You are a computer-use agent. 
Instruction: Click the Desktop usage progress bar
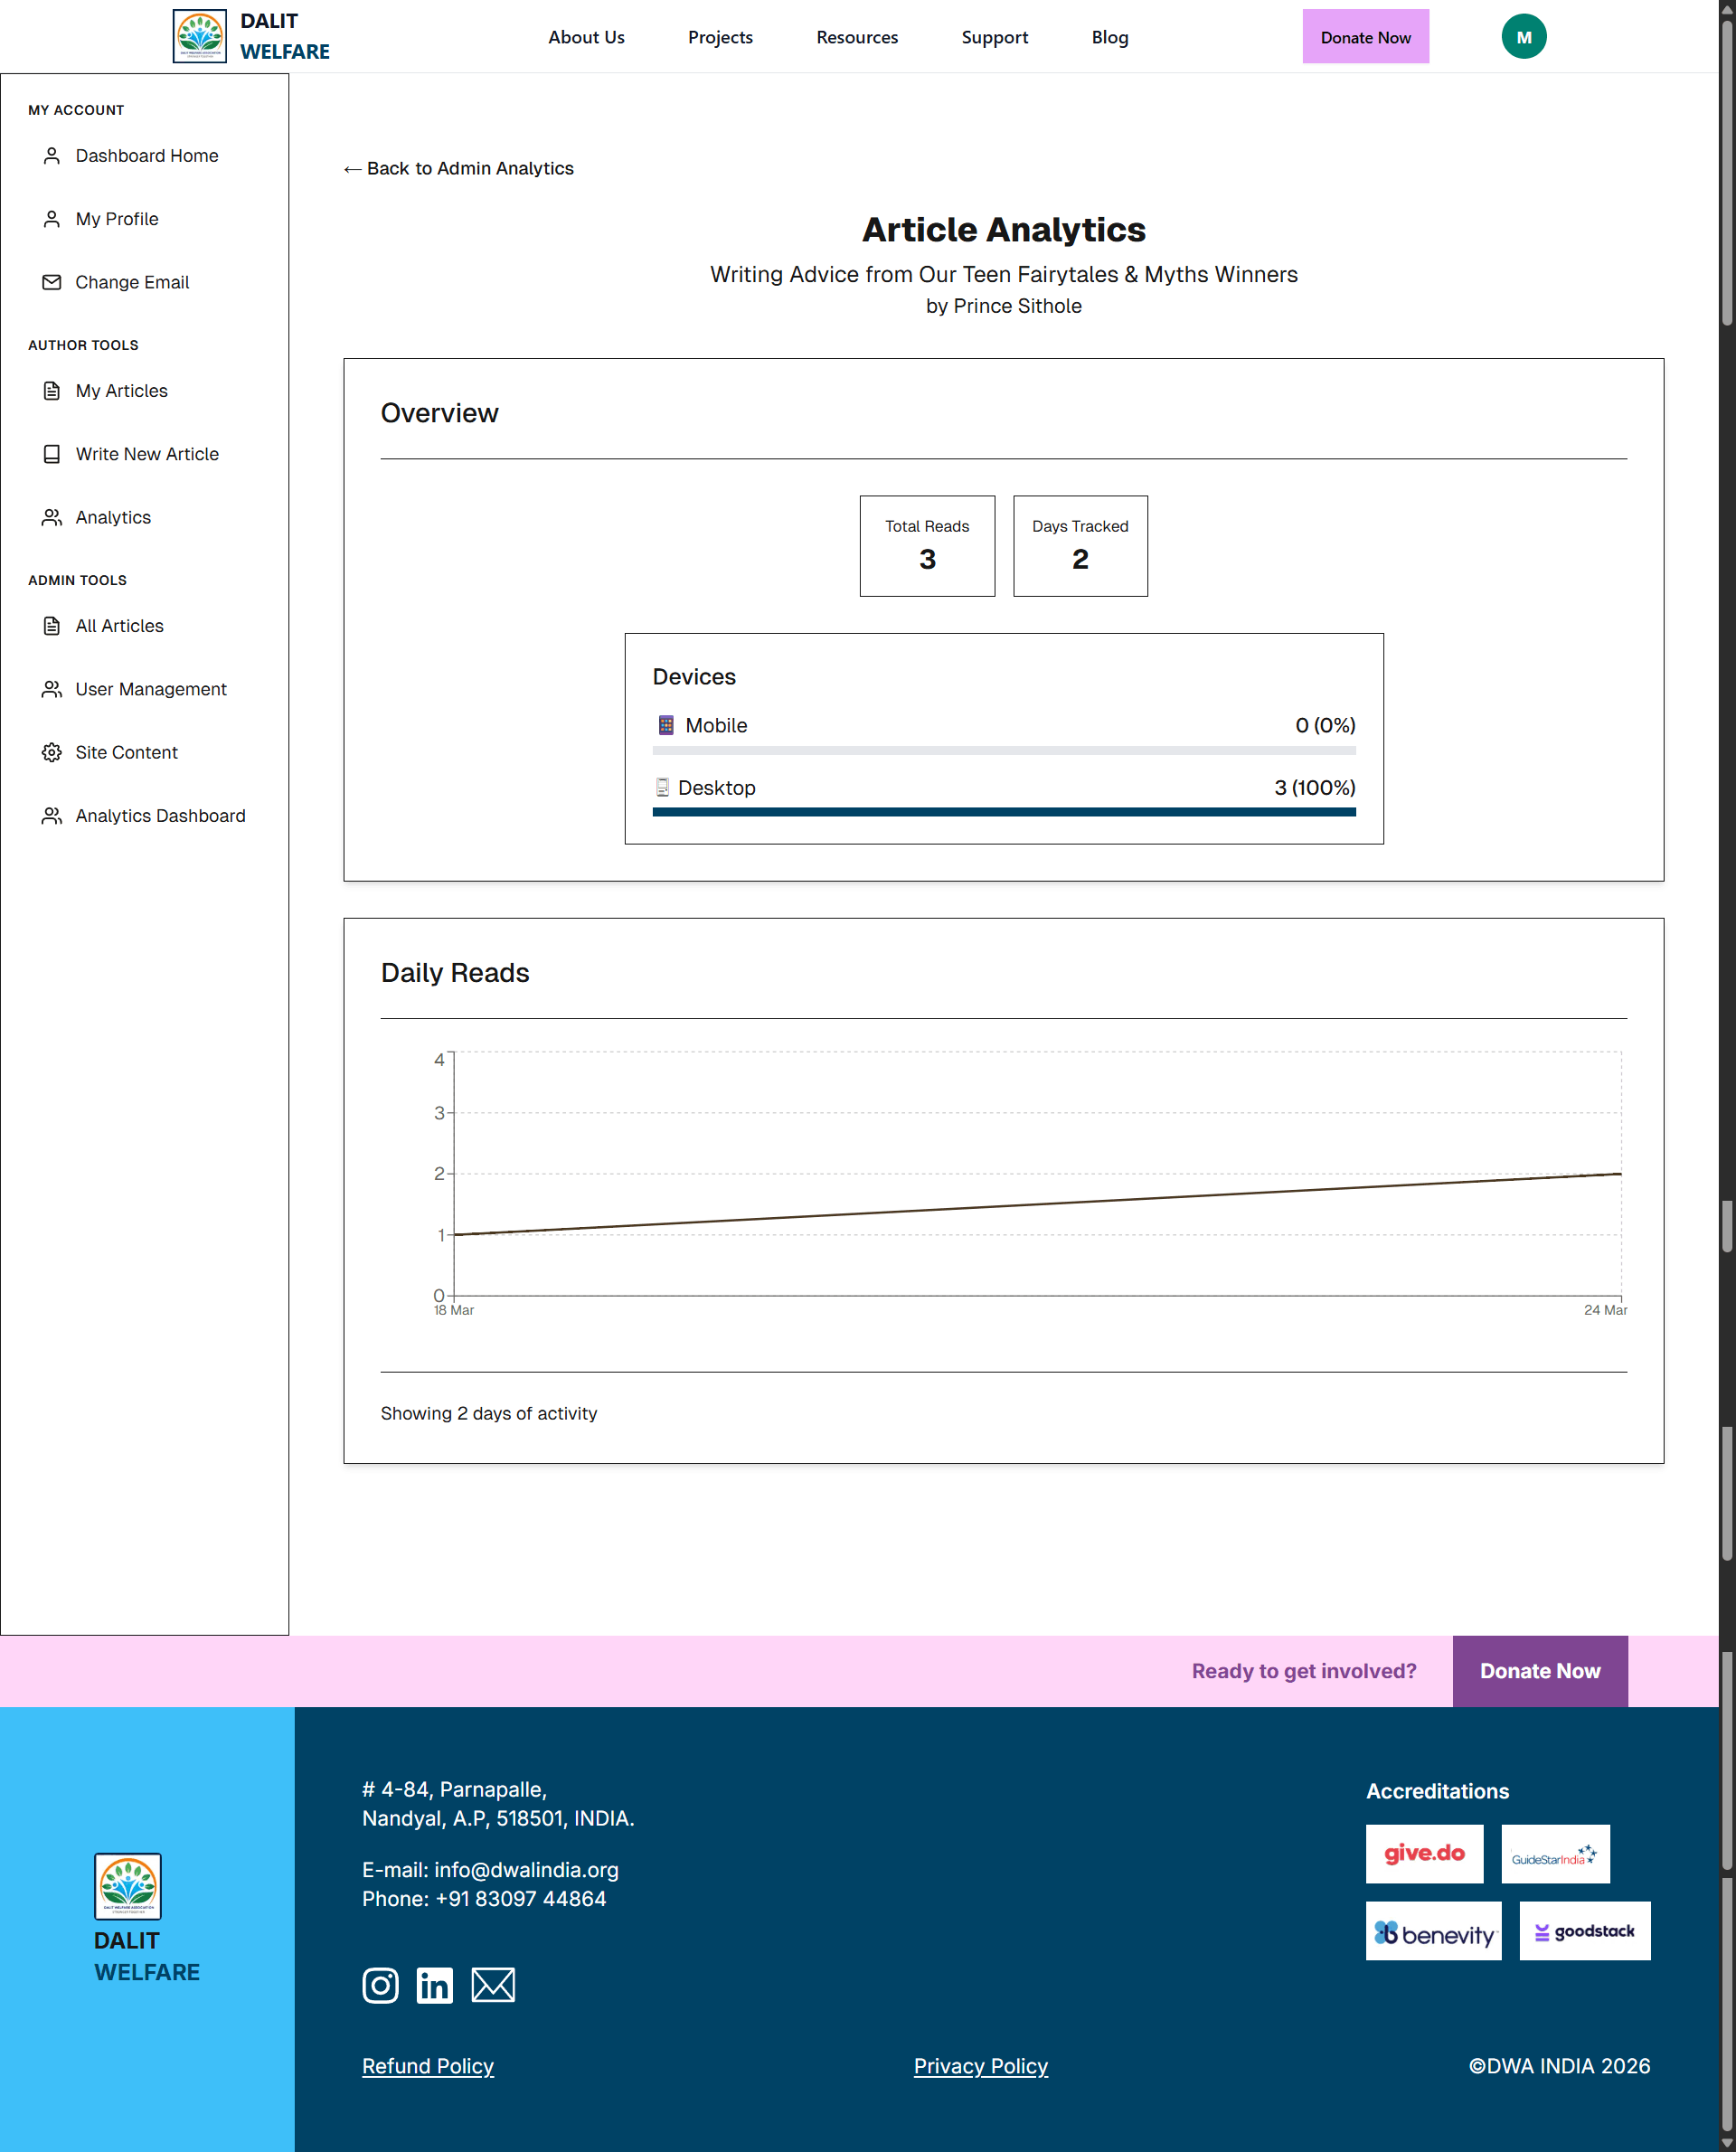(x=1003, y=813)
